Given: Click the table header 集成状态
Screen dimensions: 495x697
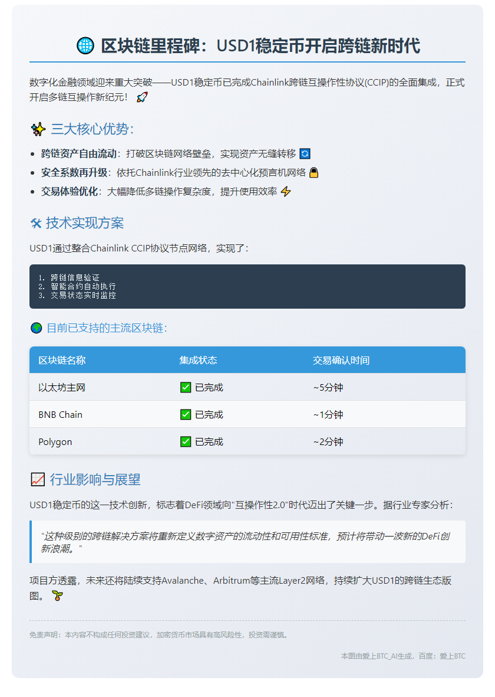Looking at the screenshot, I should tap(198, 361).
